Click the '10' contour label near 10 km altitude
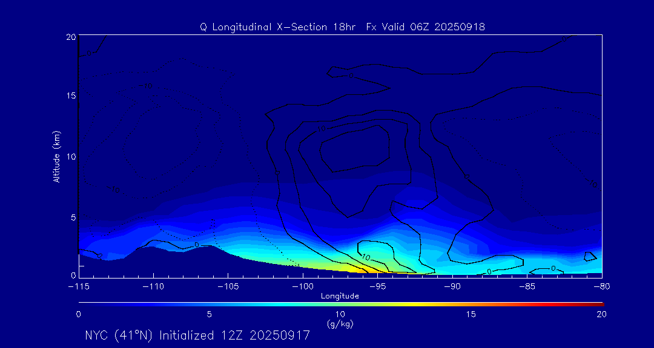 coord(321,129)
